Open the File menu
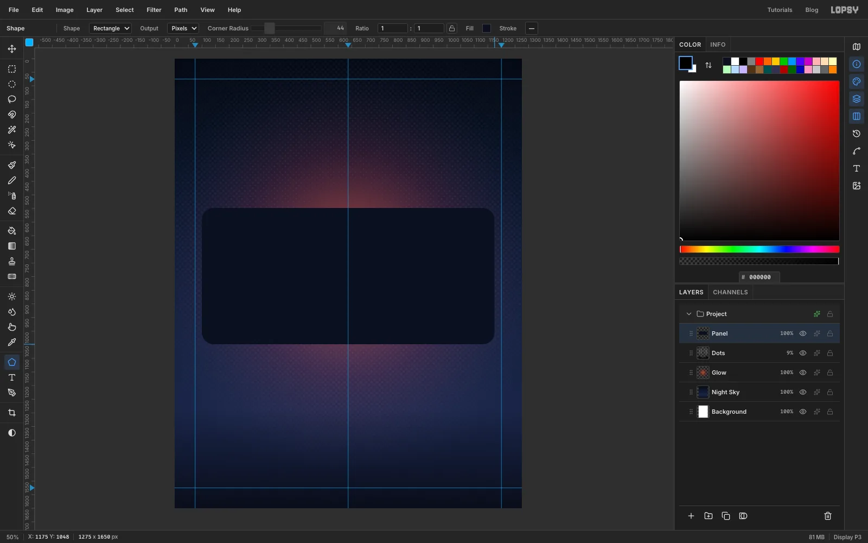Screen dimensions: 868x543 click(14, 10)
